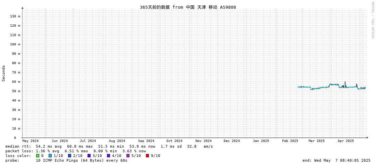Click the 'Feb 2025' x-axis label
The width and height of the screenshot is (376, 165).
click(290, 141)
